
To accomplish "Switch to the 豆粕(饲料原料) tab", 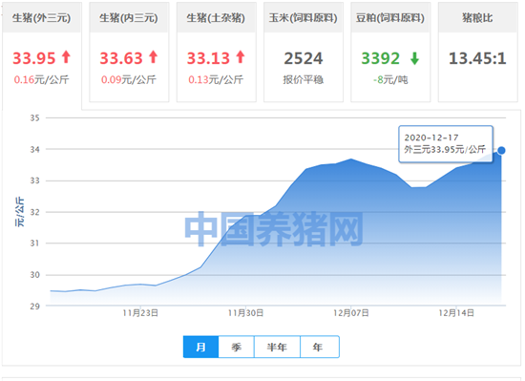I will pos(390,52).
